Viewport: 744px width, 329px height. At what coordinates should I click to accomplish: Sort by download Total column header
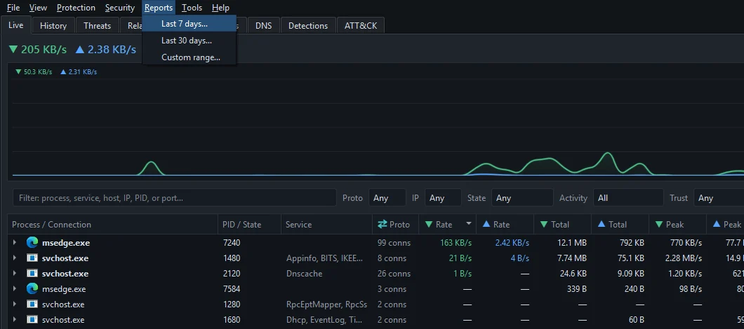coord(562,225)
